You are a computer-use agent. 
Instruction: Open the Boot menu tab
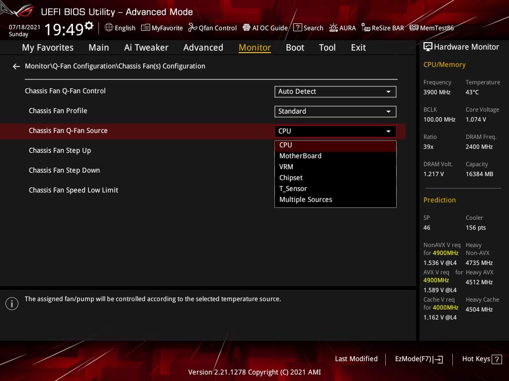[295, 47]
